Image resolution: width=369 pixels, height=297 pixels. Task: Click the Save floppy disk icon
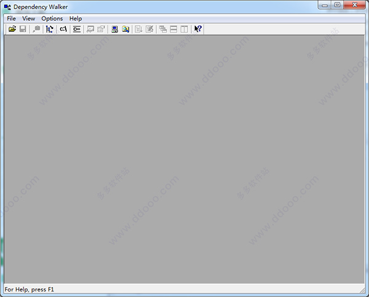click(23, 29)
